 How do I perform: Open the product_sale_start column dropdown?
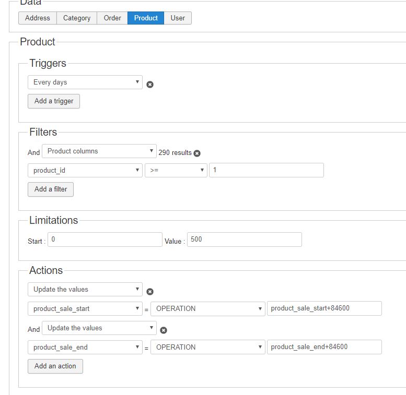coord(85,308)
